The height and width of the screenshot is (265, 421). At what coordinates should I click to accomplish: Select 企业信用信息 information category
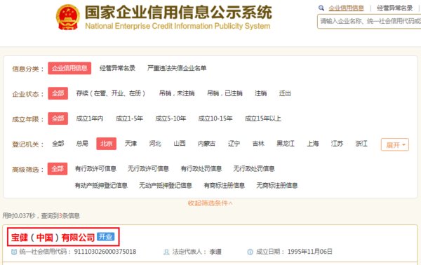(x=69, y=68)
